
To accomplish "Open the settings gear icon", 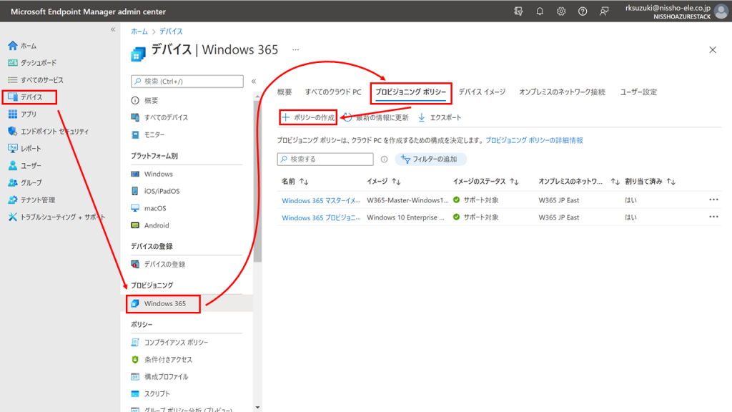I will coord(561,11).
